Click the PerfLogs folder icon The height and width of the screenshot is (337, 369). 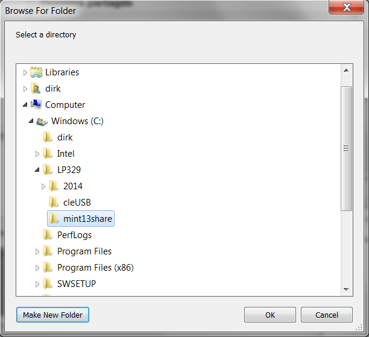[x=48, y=235]
